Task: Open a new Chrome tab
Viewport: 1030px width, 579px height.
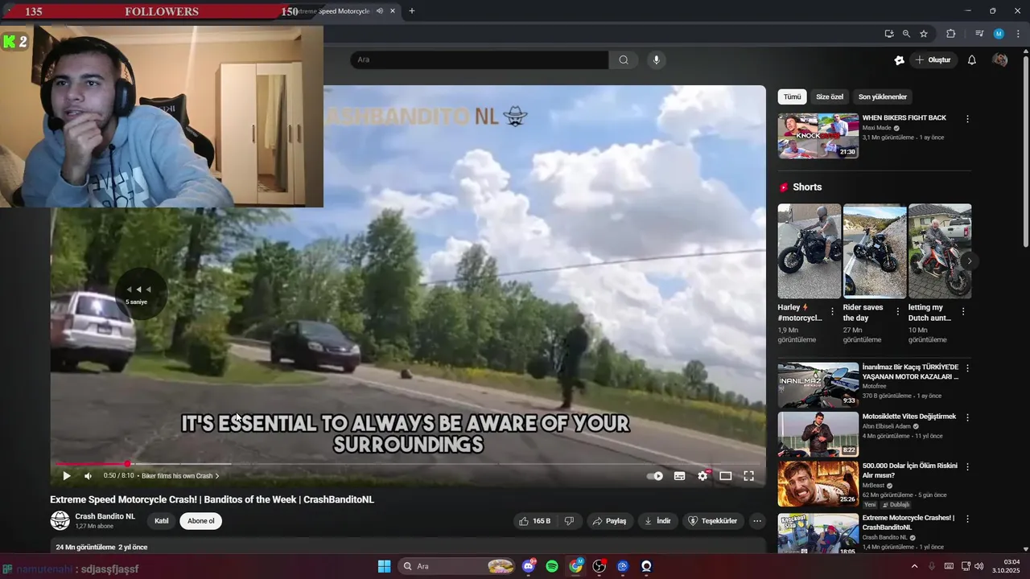Action: [x=412, y=11]
